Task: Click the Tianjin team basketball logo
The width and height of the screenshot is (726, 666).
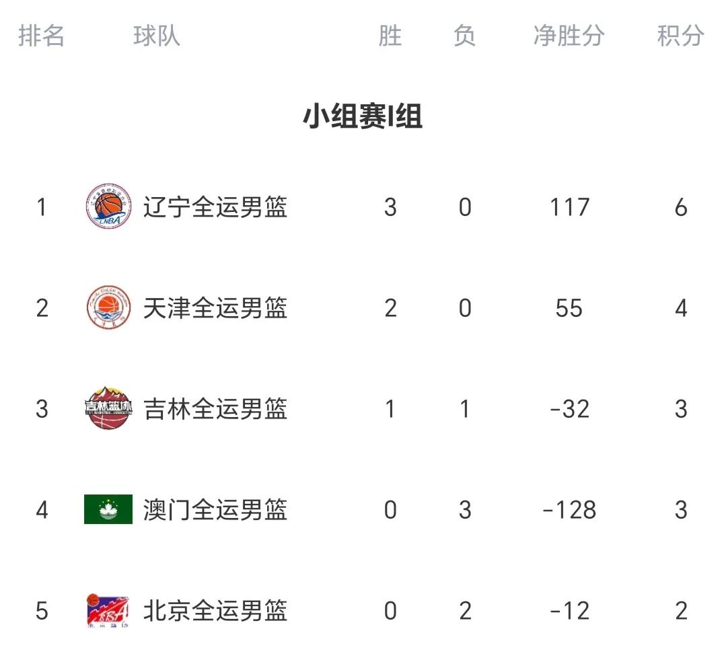Action: click(108, 307)
